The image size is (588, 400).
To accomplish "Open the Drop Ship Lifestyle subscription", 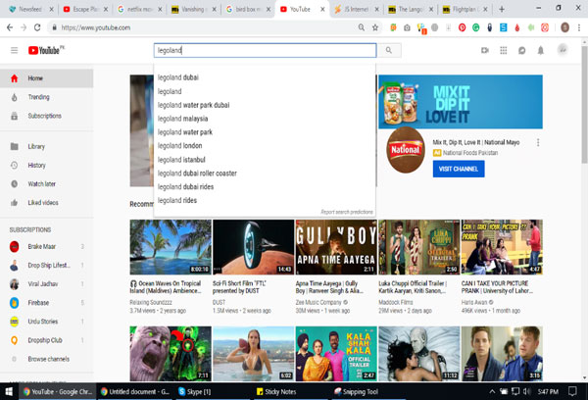I will 46,266.
